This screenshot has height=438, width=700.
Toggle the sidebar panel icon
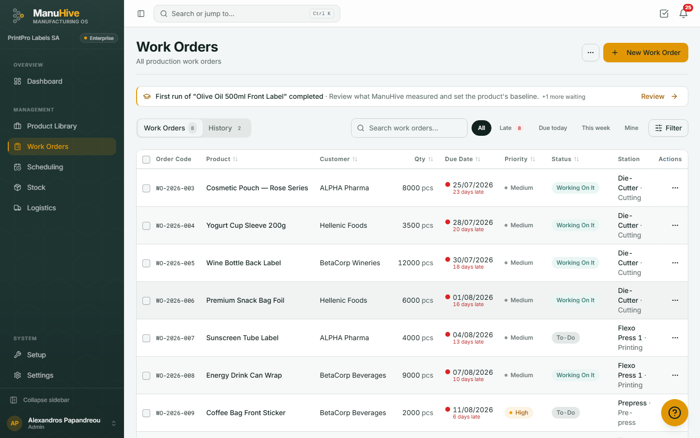141,14
